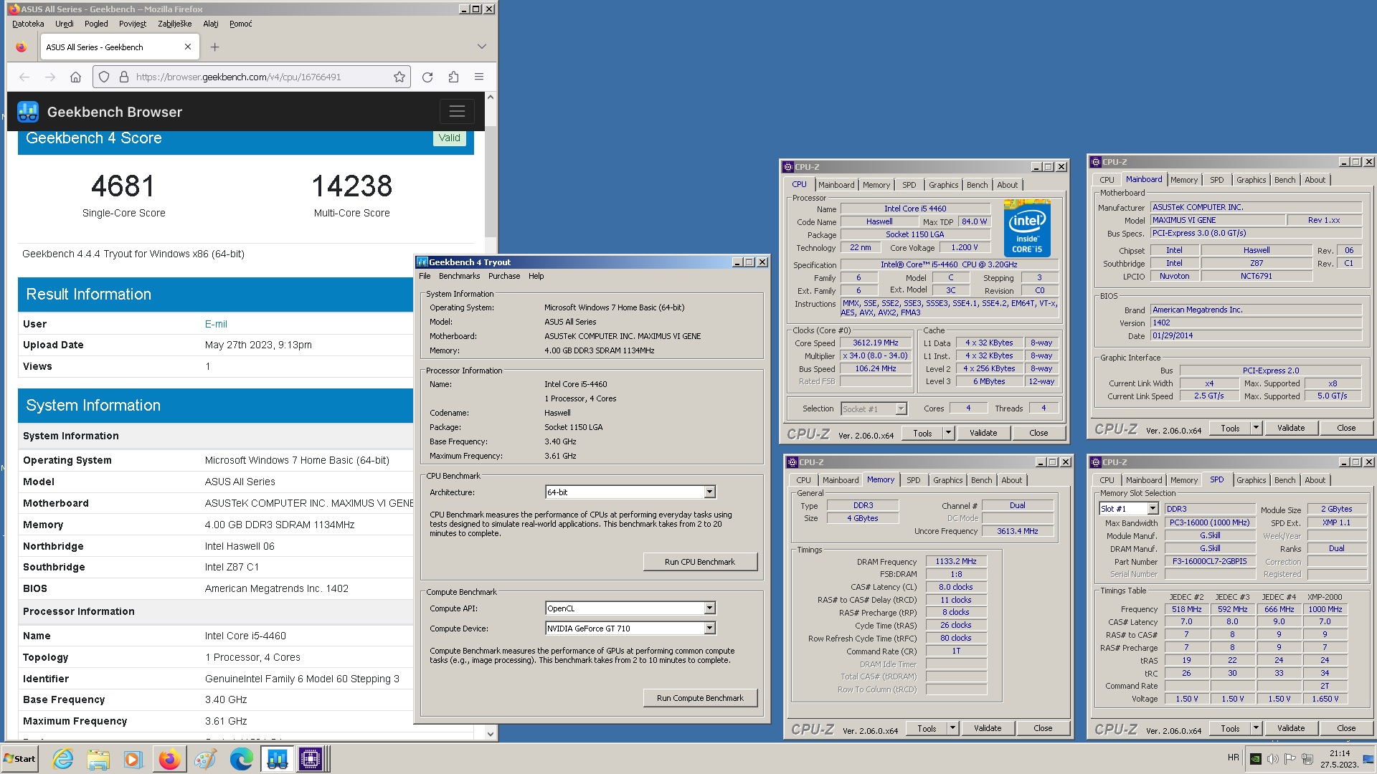Switch to Geekbench 4 taskbar icon
Screen dimensions: 1377x774
(278, 759)
